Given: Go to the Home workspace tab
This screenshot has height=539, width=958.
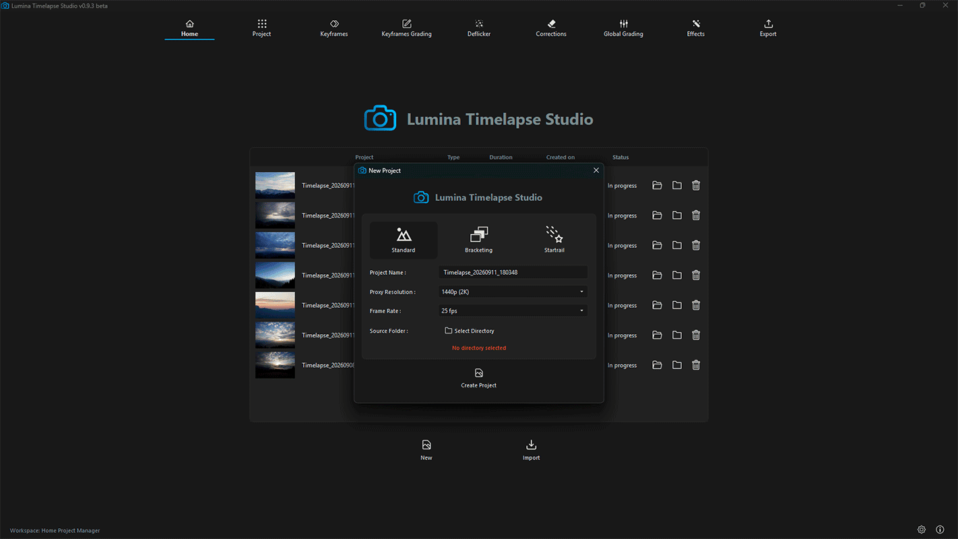Looking at the screenshot, I should click(x=189, y=28).
